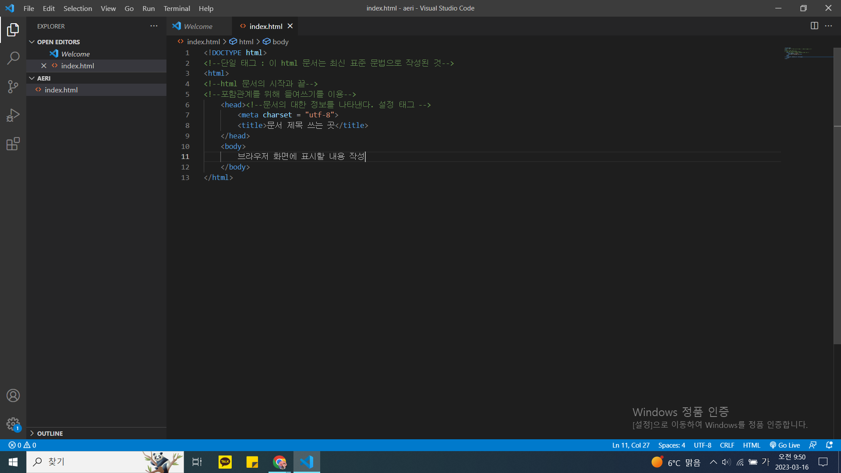Expand the OUTLINE section
This screenshot has height=473, width=841.
pos(50,434)
